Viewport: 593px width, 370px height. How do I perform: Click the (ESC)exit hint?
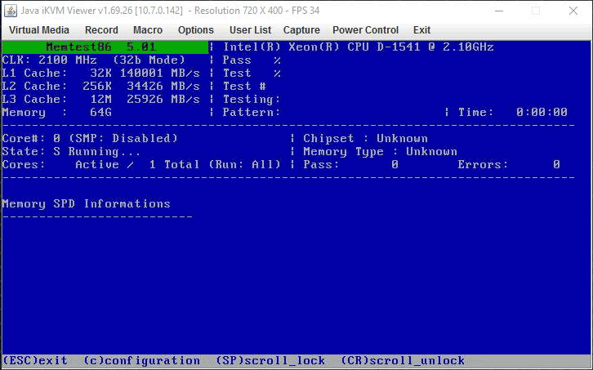[35, 360]
